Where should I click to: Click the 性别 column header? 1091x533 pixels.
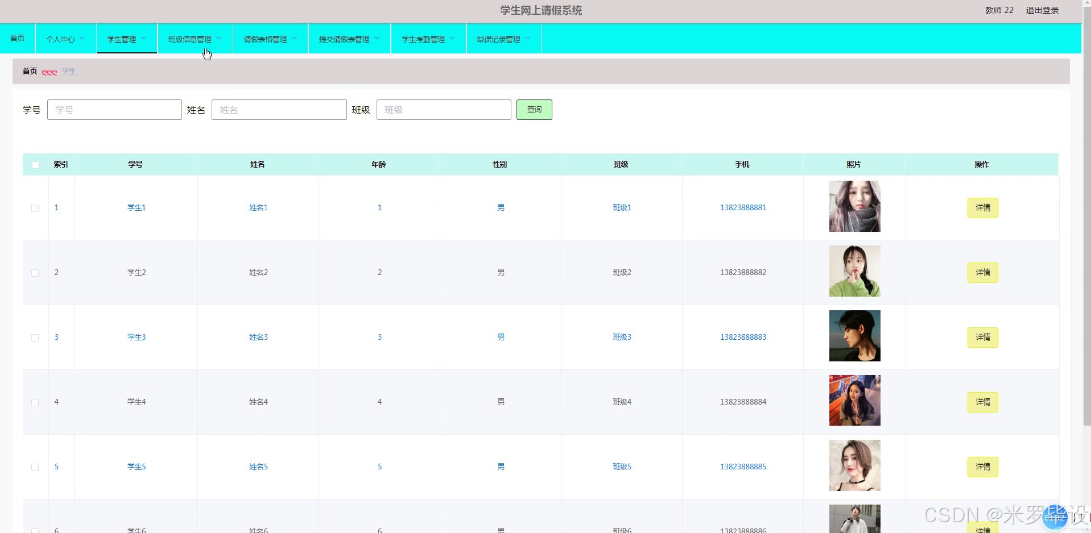click(499, 164)
